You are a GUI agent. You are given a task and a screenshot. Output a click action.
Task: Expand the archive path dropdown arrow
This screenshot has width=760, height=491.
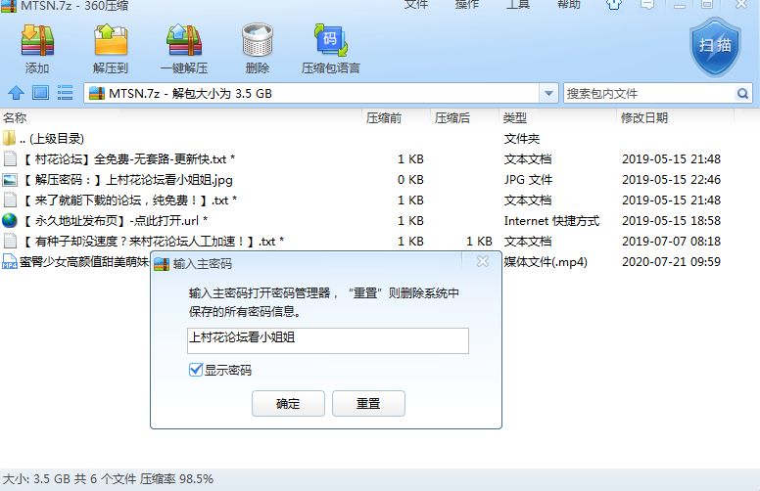548,93
